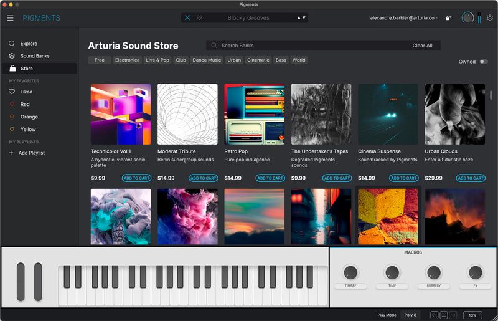This screenshot has width=498, height=321.
Task: Add Moderat Tribute to cart
Action: click(x=204, y=178)
